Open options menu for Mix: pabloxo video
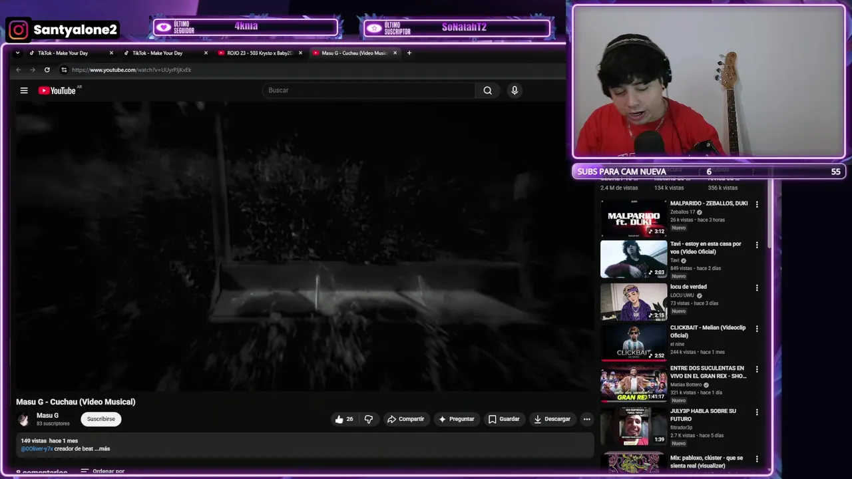 click(757, 459)
